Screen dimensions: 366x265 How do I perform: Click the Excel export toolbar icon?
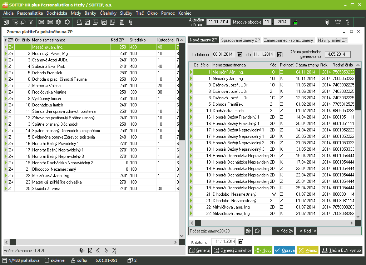pyautogui.click(x=87, y=22)
